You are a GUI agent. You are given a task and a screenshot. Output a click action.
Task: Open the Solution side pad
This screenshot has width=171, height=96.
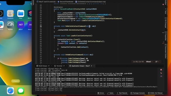(x=33, y=2)
